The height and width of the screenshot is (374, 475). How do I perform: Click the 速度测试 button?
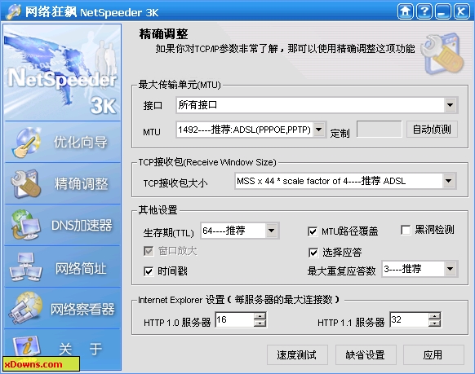coord(297,354)
